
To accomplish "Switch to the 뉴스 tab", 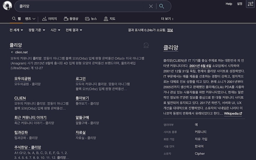I will 91,19.
